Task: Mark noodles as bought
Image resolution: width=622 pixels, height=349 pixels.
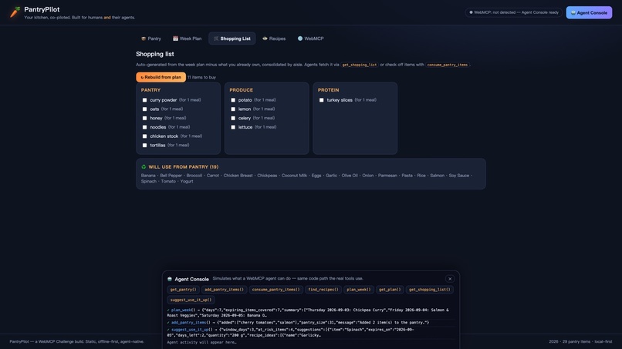Action: tap(144, 127)
